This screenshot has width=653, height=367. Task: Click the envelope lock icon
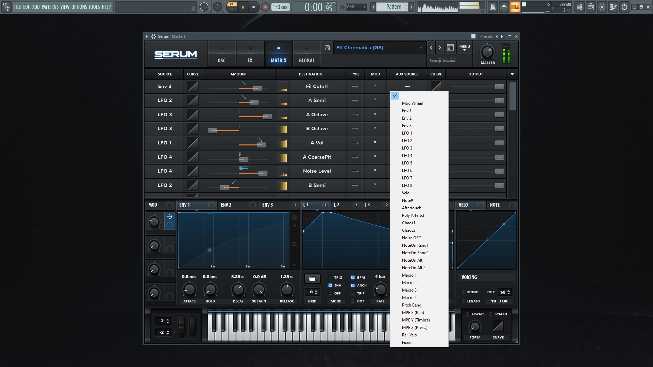pos(294,217)
